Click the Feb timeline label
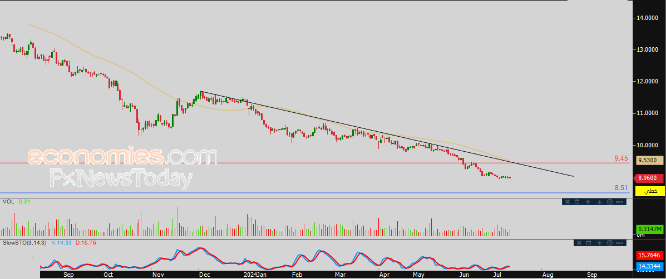 tap(297, 275)
